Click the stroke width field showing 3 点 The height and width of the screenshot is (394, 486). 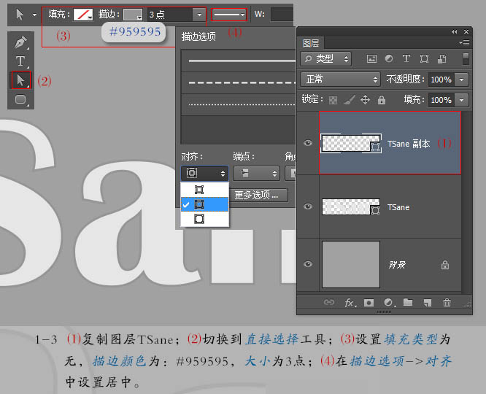coord(170,15)
